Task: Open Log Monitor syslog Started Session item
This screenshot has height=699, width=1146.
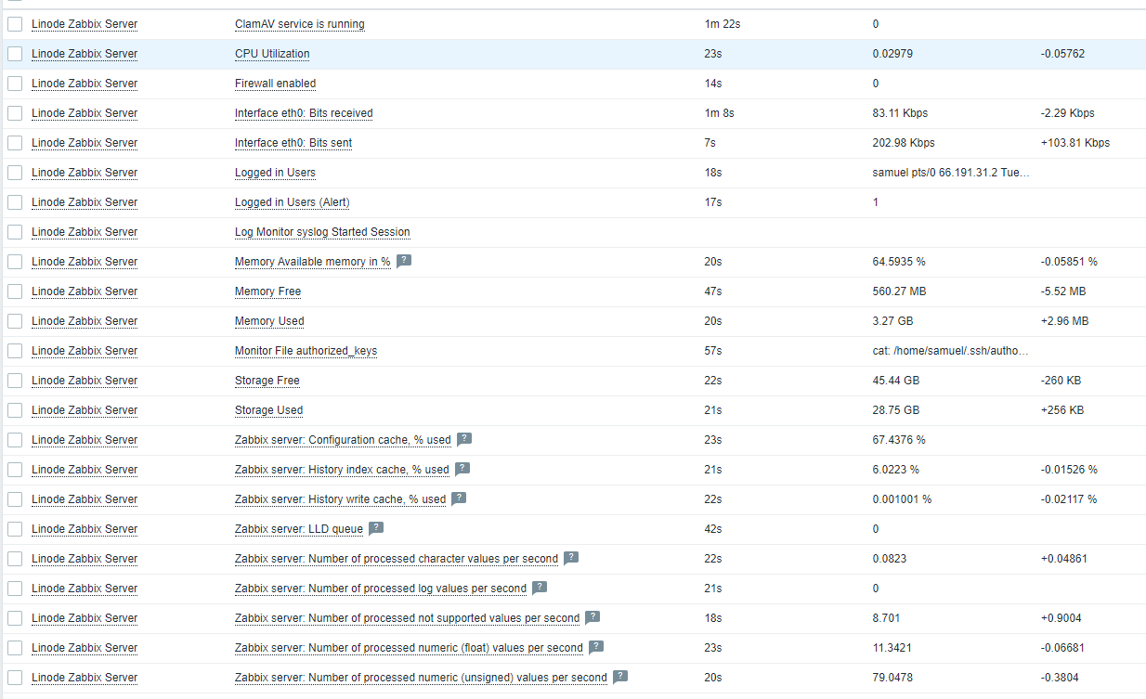Action: point(322,232)
